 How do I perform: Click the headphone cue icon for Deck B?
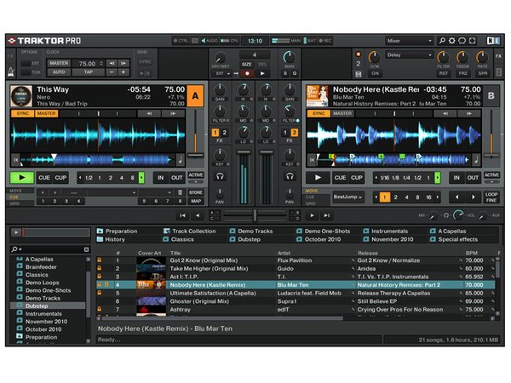290,177
